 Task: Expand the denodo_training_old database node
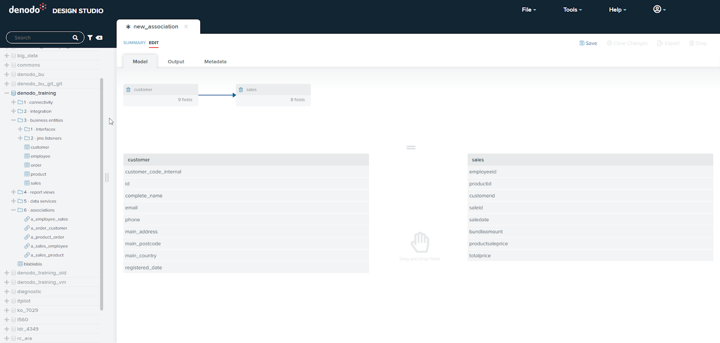[x=7, y=273]
